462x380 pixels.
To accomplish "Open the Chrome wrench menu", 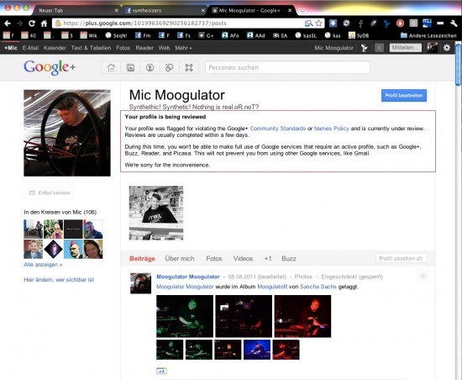I will click(454, 24).
